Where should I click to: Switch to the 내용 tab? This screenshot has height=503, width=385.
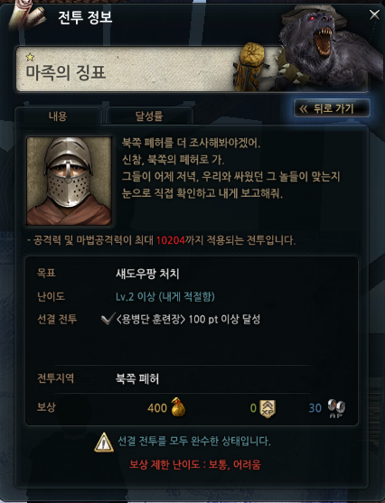[x=58, y=116]
